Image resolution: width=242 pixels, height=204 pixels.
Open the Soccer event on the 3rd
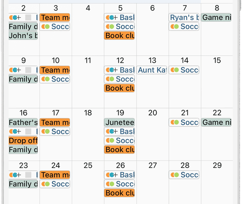[55, 27]
